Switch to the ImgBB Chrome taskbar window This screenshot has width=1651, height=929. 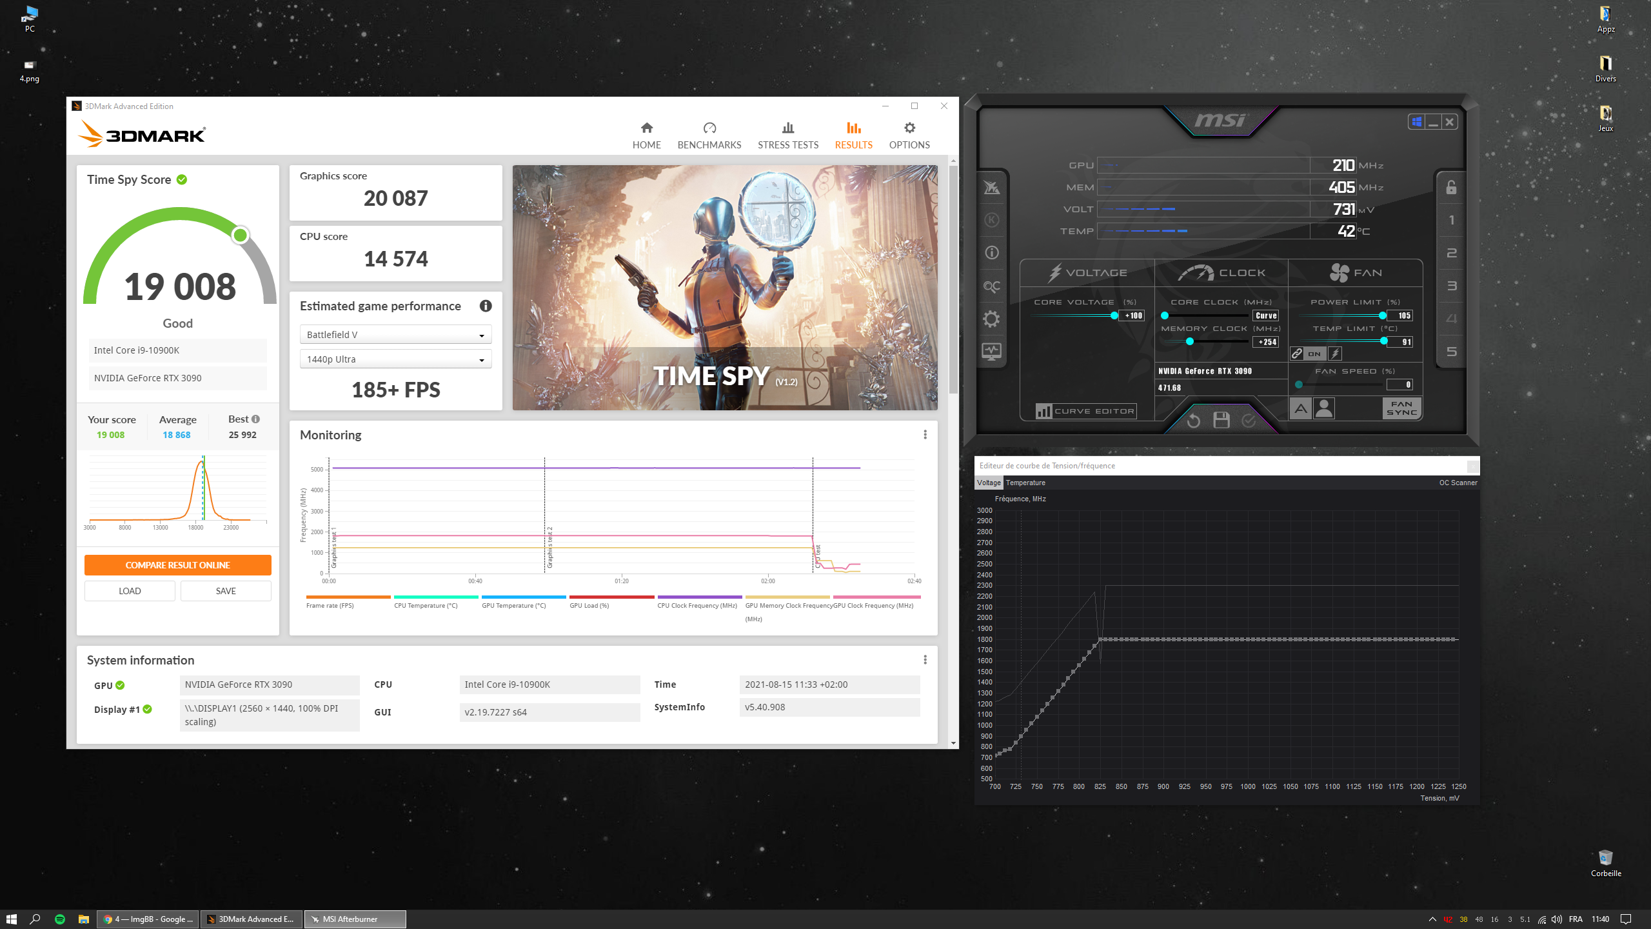click(x=148, y=919)
